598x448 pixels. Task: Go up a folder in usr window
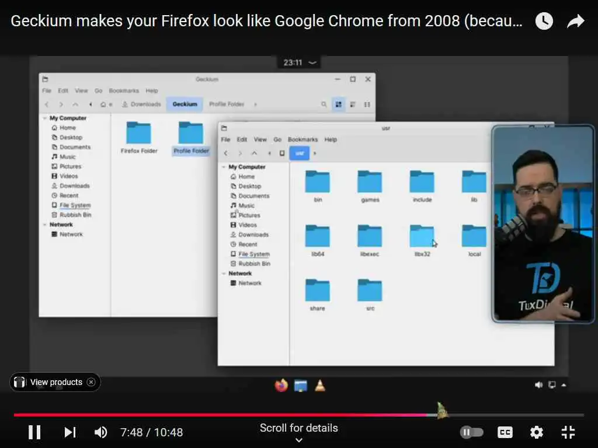point(255,153)
